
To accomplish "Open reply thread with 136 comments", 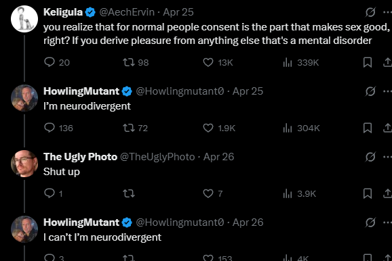I will [58, 128].
